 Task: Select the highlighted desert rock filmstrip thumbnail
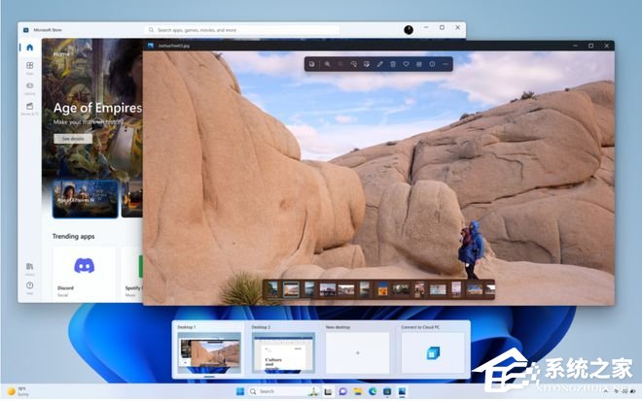tap(291, 289)
